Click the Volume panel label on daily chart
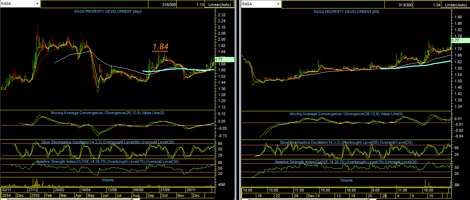 [108, 180]
